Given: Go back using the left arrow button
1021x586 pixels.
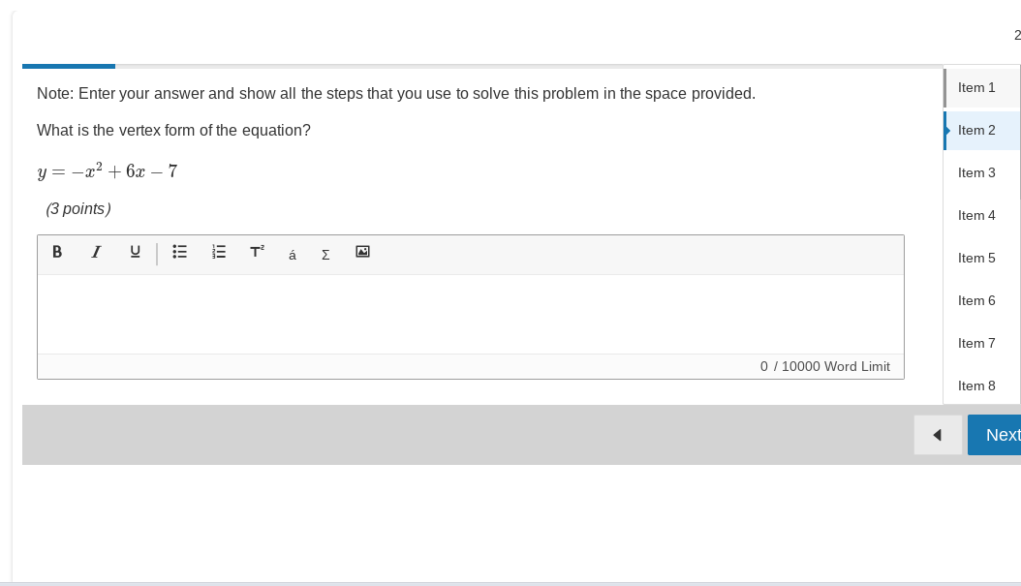Looking at the screenshot, I should click(937, 435).
